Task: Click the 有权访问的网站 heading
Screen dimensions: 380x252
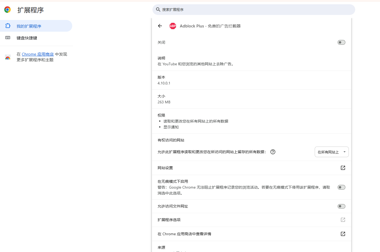Action: click(x=171, y=140)
